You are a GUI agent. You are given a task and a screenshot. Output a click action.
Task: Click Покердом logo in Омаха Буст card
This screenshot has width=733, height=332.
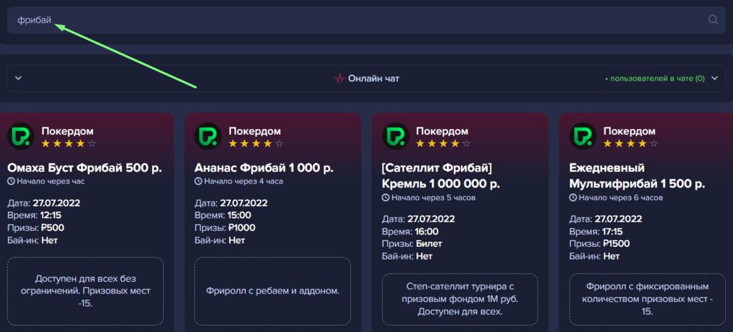click(x=20, y=136)
